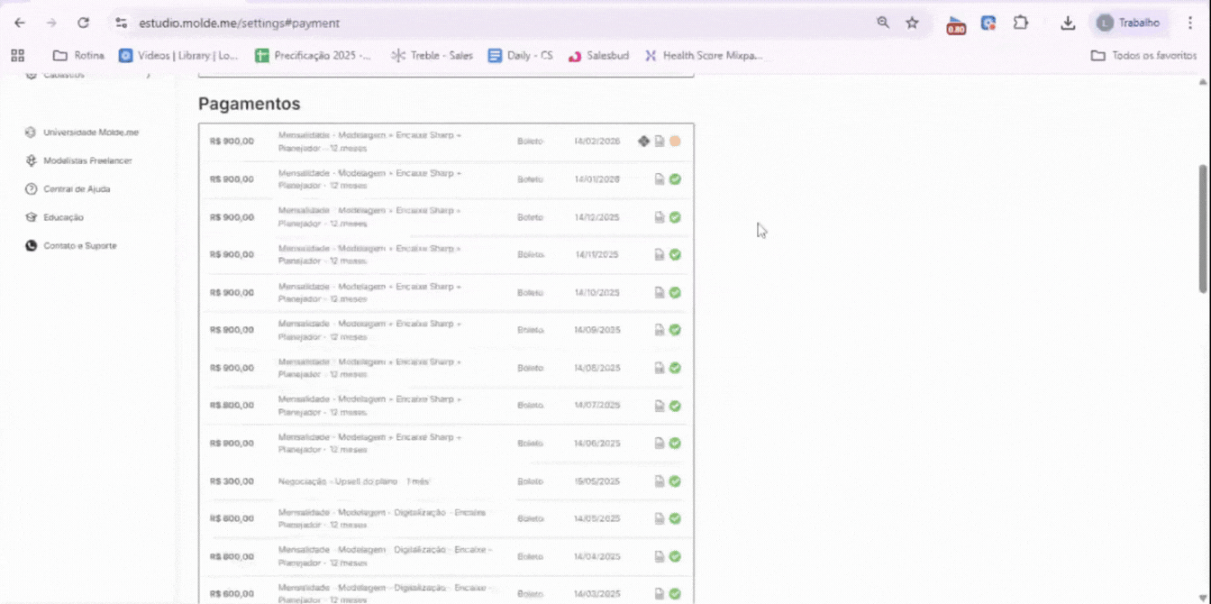Open the boleto document icon for 14/10/2025
The width and height of the screenshot is (1211, 604).
pyautogui.click(x=660, y=293)
